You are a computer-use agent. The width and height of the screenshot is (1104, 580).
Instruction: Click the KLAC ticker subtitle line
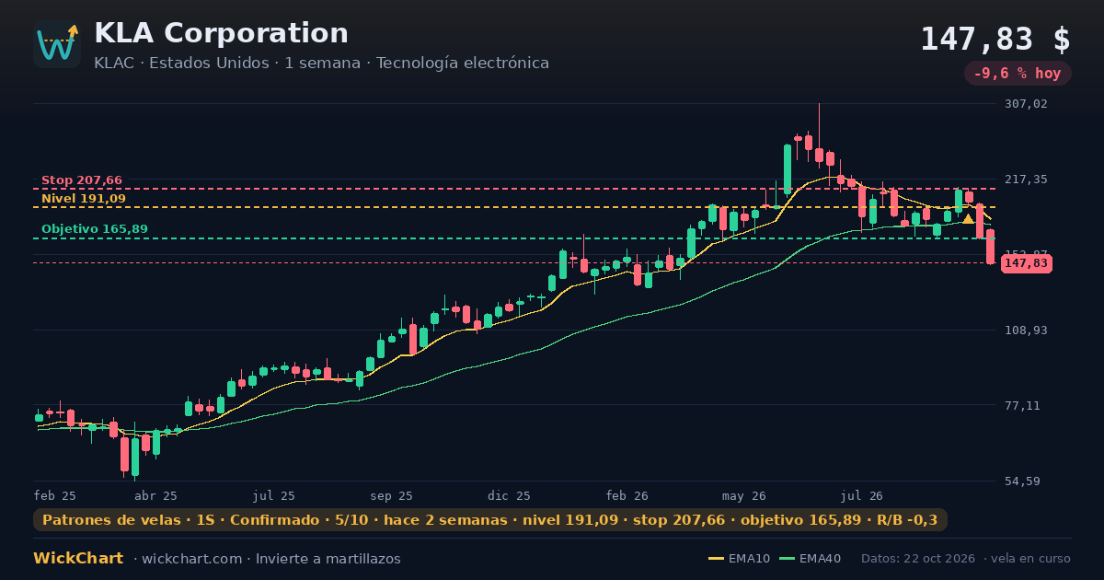(x=321, y=64)
